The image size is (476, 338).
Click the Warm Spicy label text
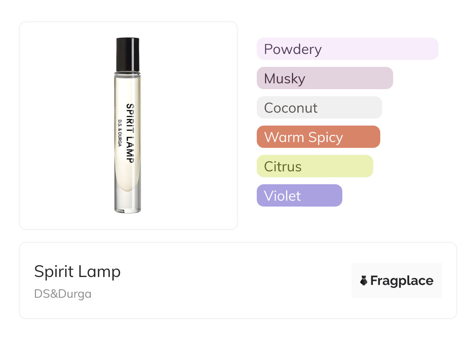303,137
